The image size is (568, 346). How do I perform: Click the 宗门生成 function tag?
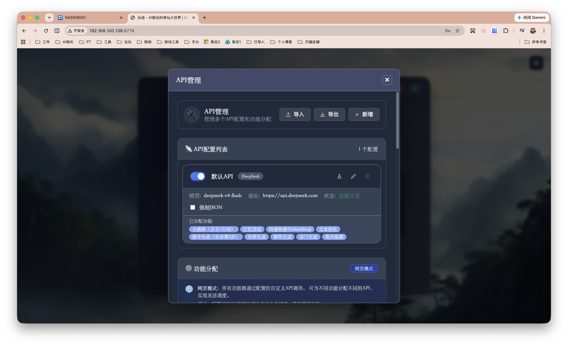pyautogui.click(x=308, y=237)
